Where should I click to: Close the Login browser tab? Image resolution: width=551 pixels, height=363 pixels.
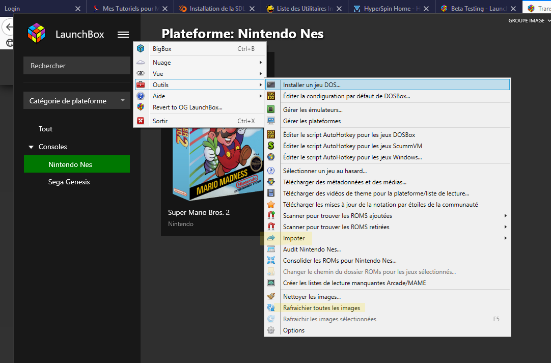point(78,9)
